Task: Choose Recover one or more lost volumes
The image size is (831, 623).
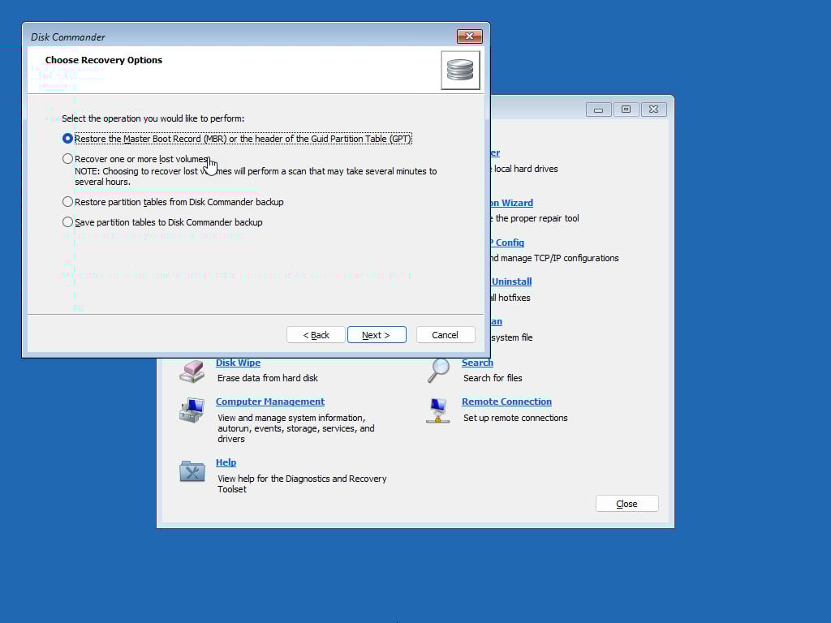Action: pos(68,159)
